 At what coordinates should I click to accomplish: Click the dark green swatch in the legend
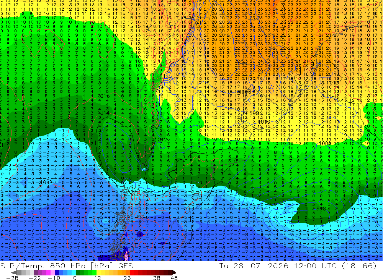tap(78, 272)
